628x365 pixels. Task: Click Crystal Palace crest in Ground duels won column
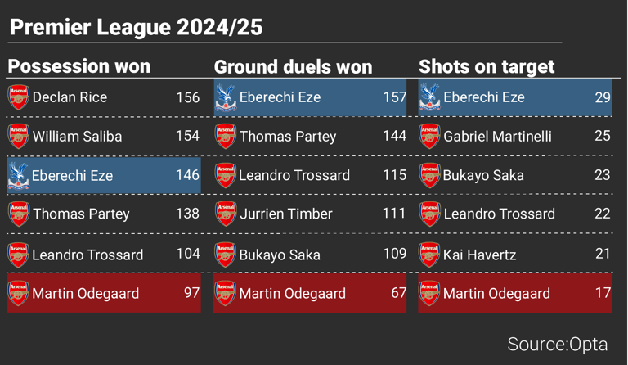(225, 97)
